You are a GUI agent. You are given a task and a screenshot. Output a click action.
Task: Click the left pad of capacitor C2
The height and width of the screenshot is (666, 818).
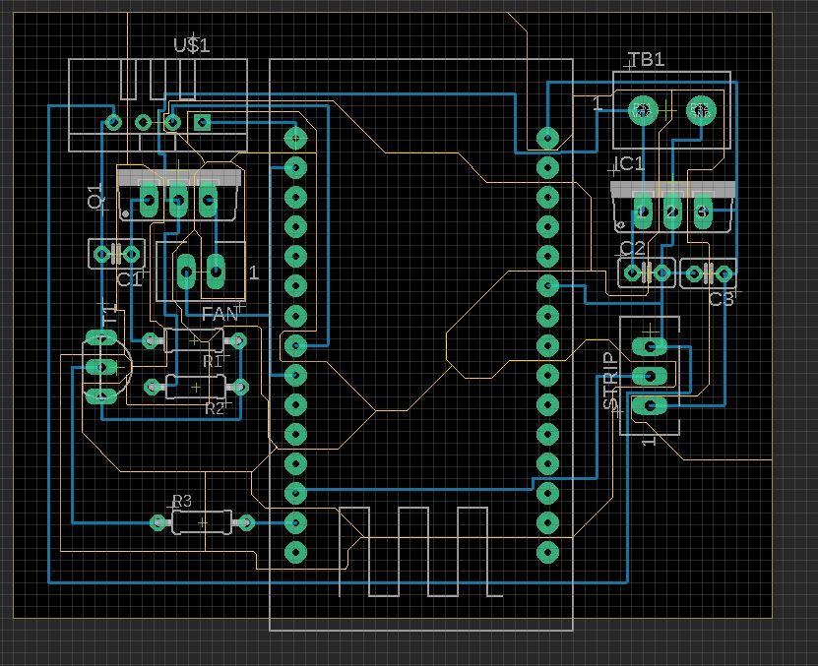632,272
